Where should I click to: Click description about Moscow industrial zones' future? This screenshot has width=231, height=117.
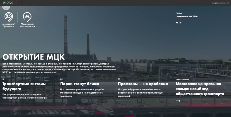click(x=140, y=93)
